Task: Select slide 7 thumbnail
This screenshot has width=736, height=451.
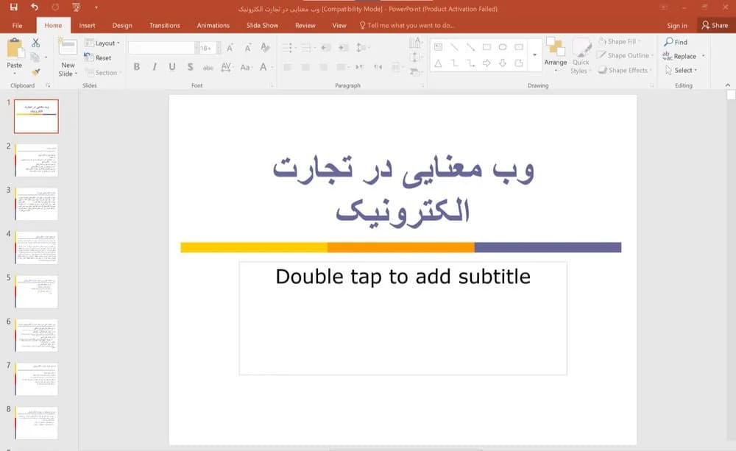Action: 37,379
